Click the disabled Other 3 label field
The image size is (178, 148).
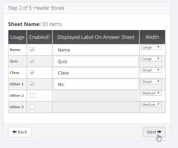96,107
